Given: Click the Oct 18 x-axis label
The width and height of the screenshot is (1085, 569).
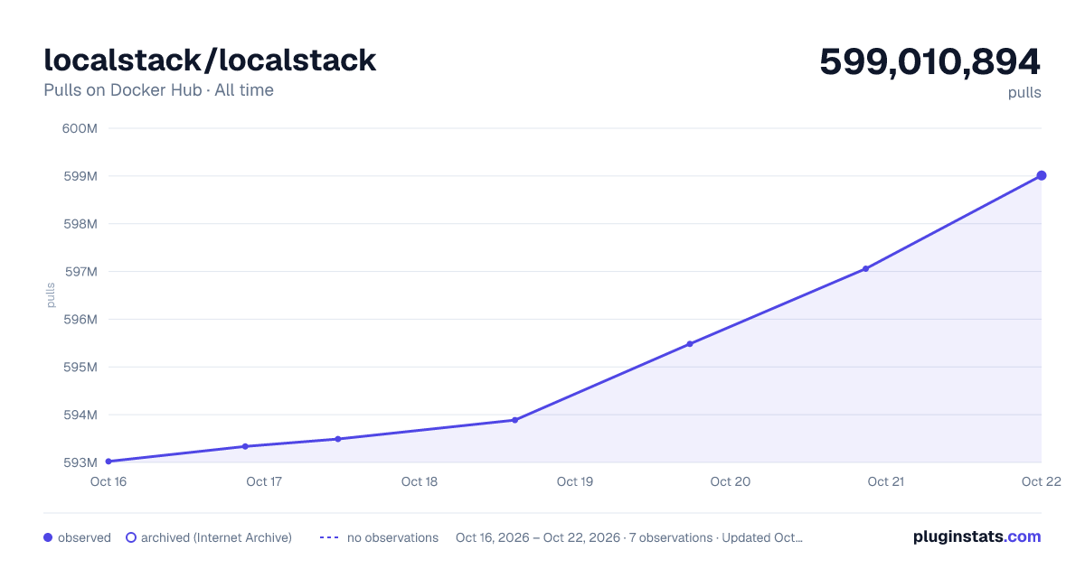Looking at the screenshot, I should point(420,481).
